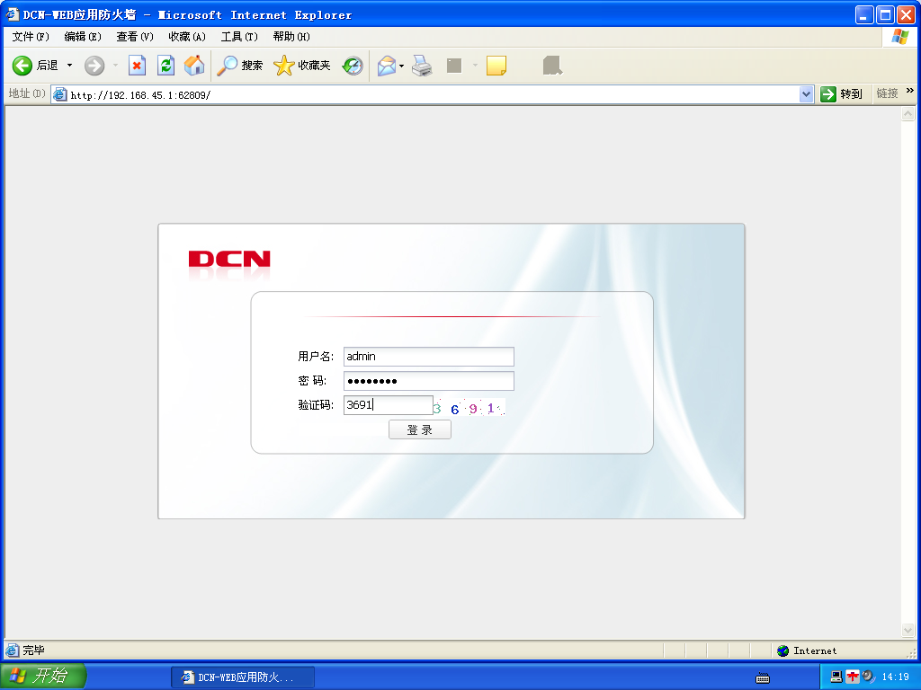The image size is (921, 690).
Task: Click the IE icon in title bar
Action: (13, 13)
